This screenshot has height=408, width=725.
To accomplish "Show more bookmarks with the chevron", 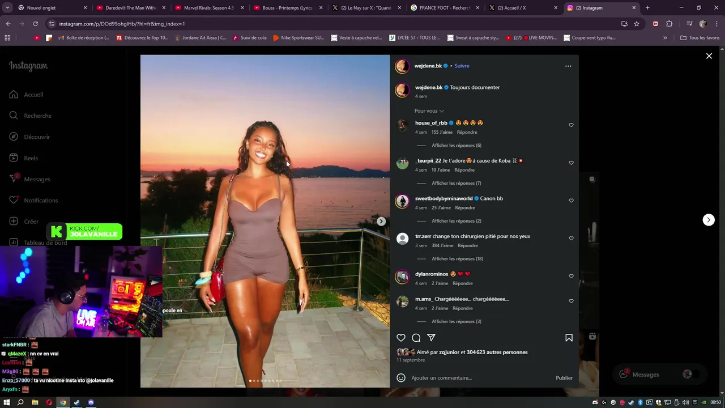I will [665, 38].
